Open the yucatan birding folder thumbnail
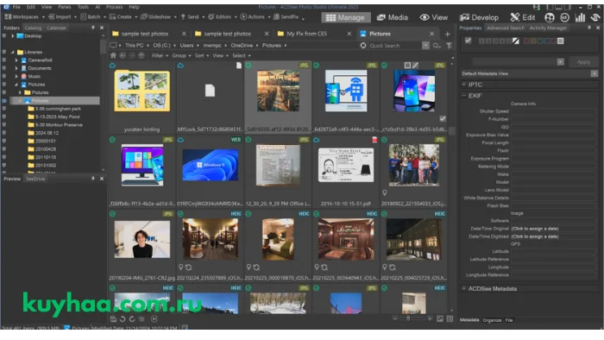This screenshot has height=340, width=604. (142, 91)
